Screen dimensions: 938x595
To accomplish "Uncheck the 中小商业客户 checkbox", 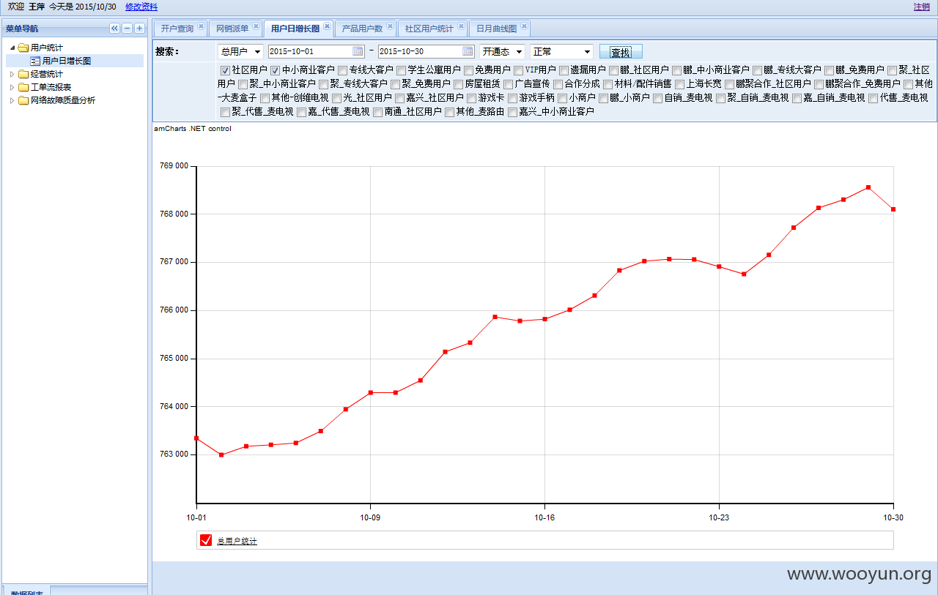I will pyautogui.click(x=276, y=70).
